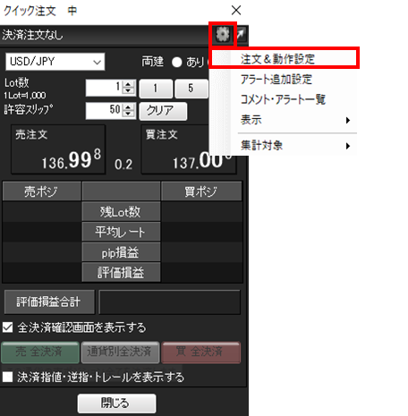Increase 許容スリップ with up arrow
The width and height of the screenshot is (408, 416).
click(x=129, y=107)
